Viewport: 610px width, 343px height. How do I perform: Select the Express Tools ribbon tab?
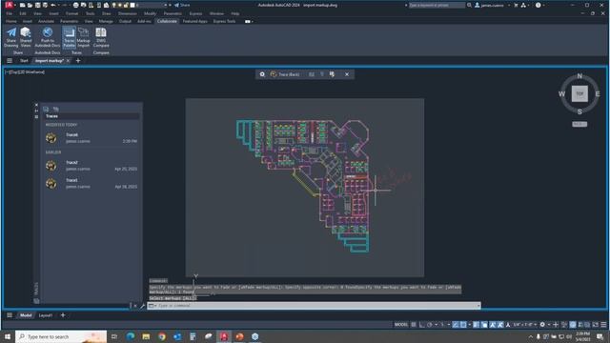(225, 21)
